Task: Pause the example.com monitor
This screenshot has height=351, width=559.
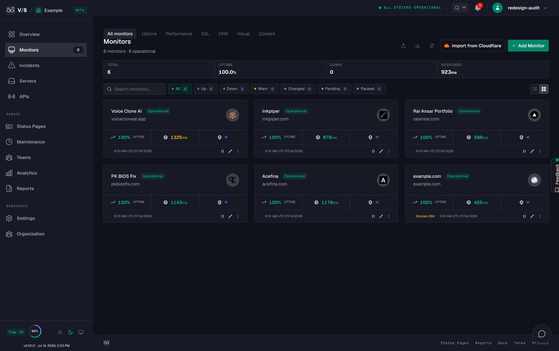Action: (524, 216)
